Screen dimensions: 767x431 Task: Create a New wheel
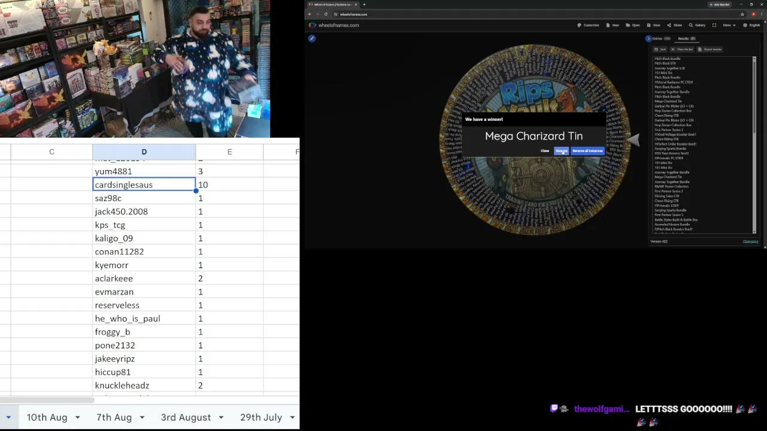612,25
